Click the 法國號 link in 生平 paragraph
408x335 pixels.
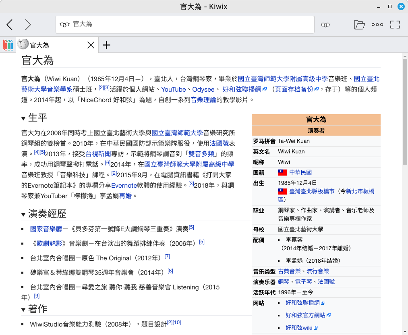[219, 143]
